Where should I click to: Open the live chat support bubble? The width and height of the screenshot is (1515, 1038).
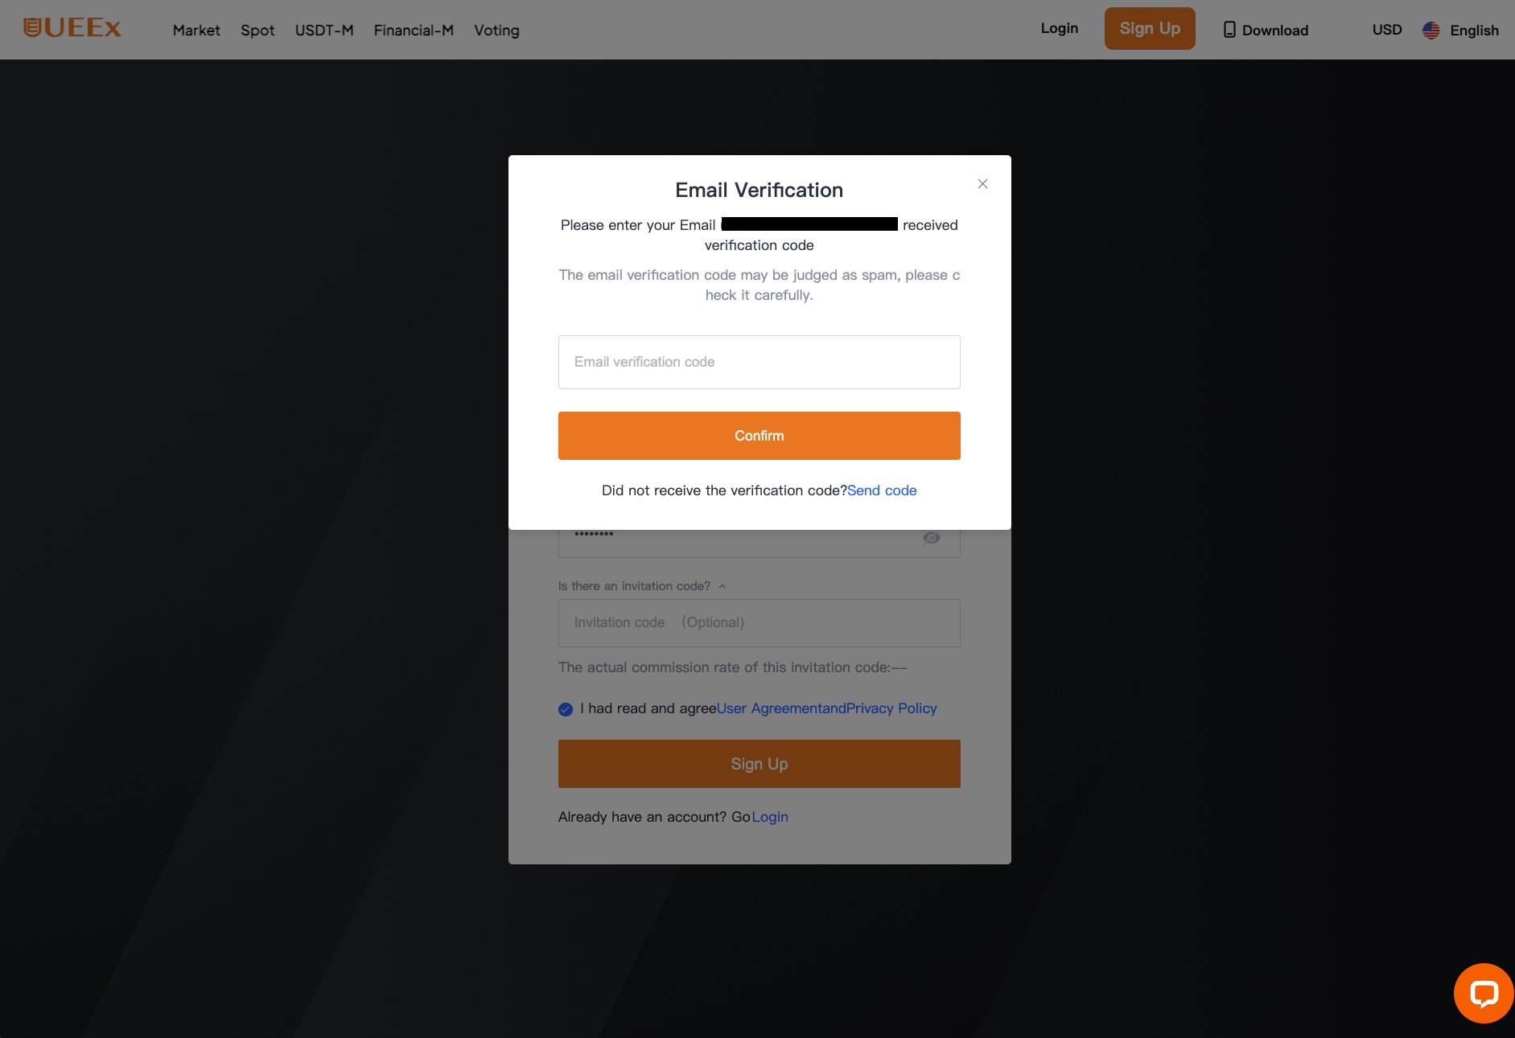1484,993
